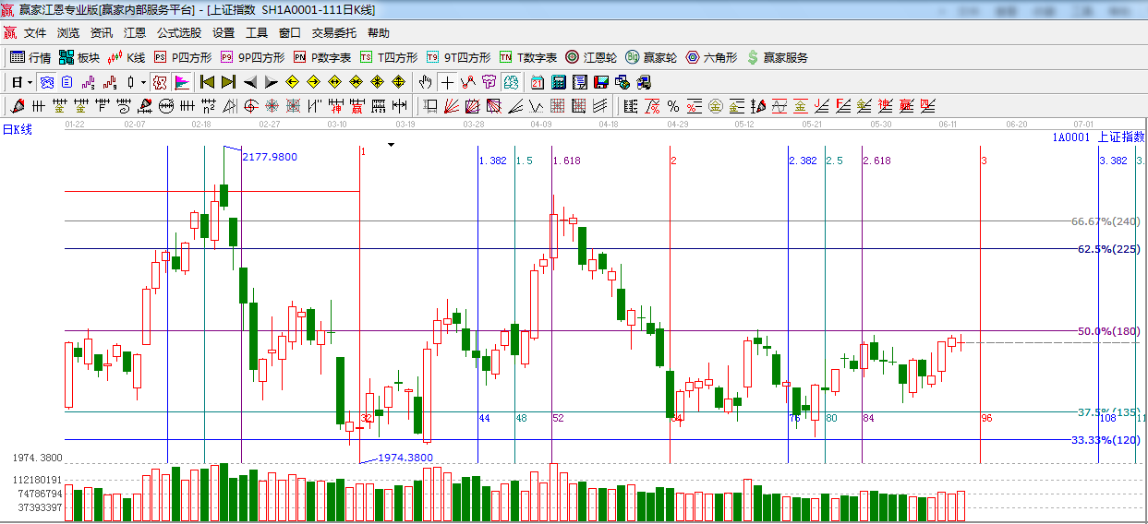This screenshot has height=524, width=1148.
Task: Click the small black triangle above chart
Action: tap(392, 145)
